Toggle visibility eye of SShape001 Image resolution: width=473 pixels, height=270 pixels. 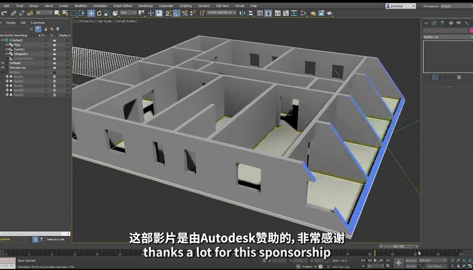(x=7, y=54)
